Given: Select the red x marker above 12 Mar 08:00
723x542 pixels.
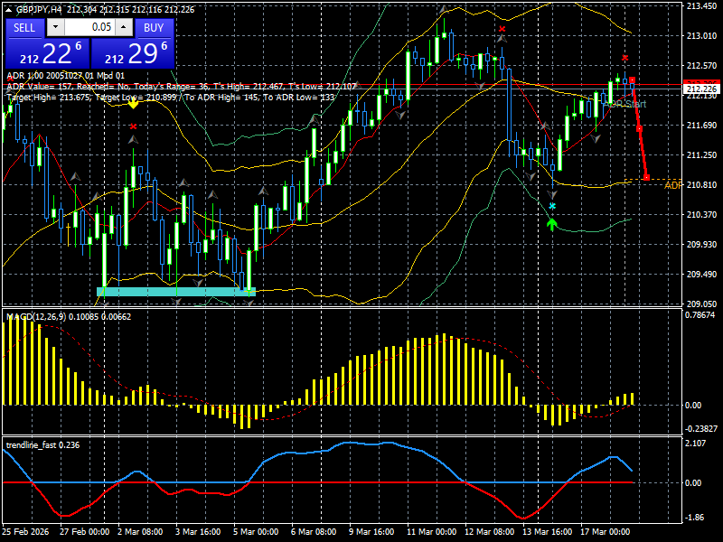Looking at the screenshot, I should pyautogui.click(x=502, y=29).
